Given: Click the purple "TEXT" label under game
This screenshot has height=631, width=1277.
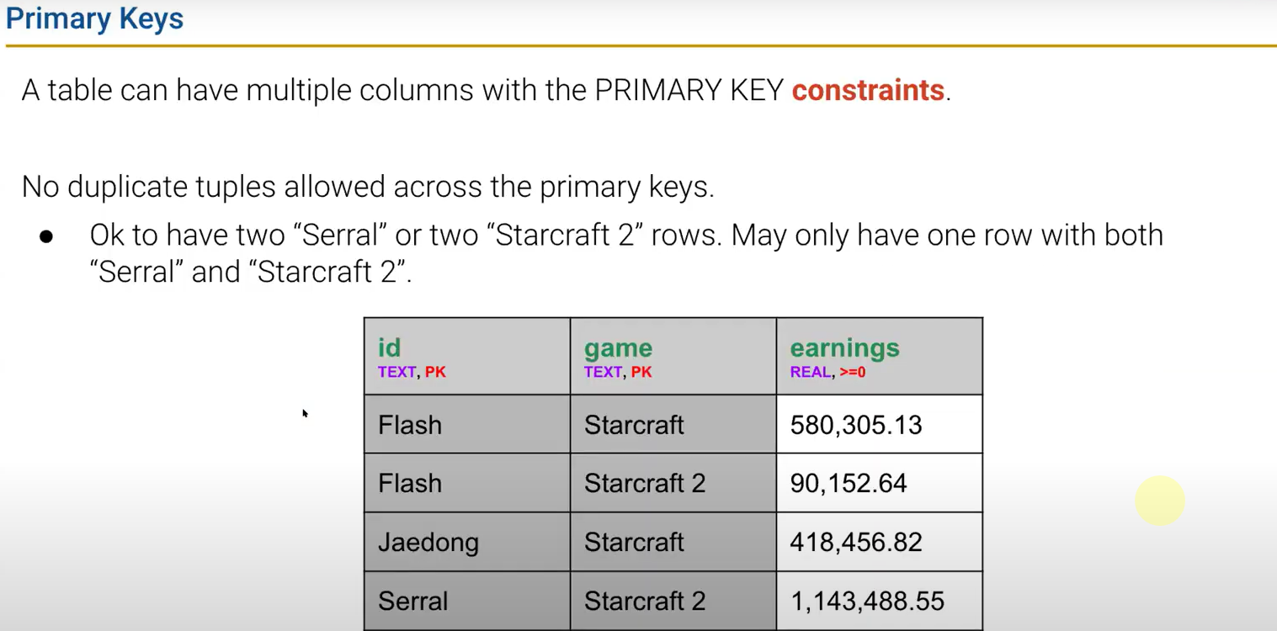Looking at the screenshot, I should pos(603,372).
